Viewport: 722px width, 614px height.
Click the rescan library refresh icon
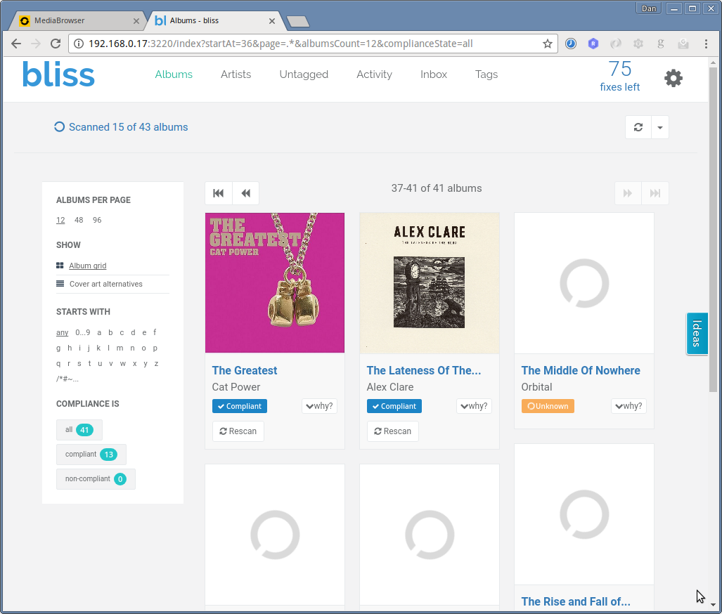coord(638,127)
